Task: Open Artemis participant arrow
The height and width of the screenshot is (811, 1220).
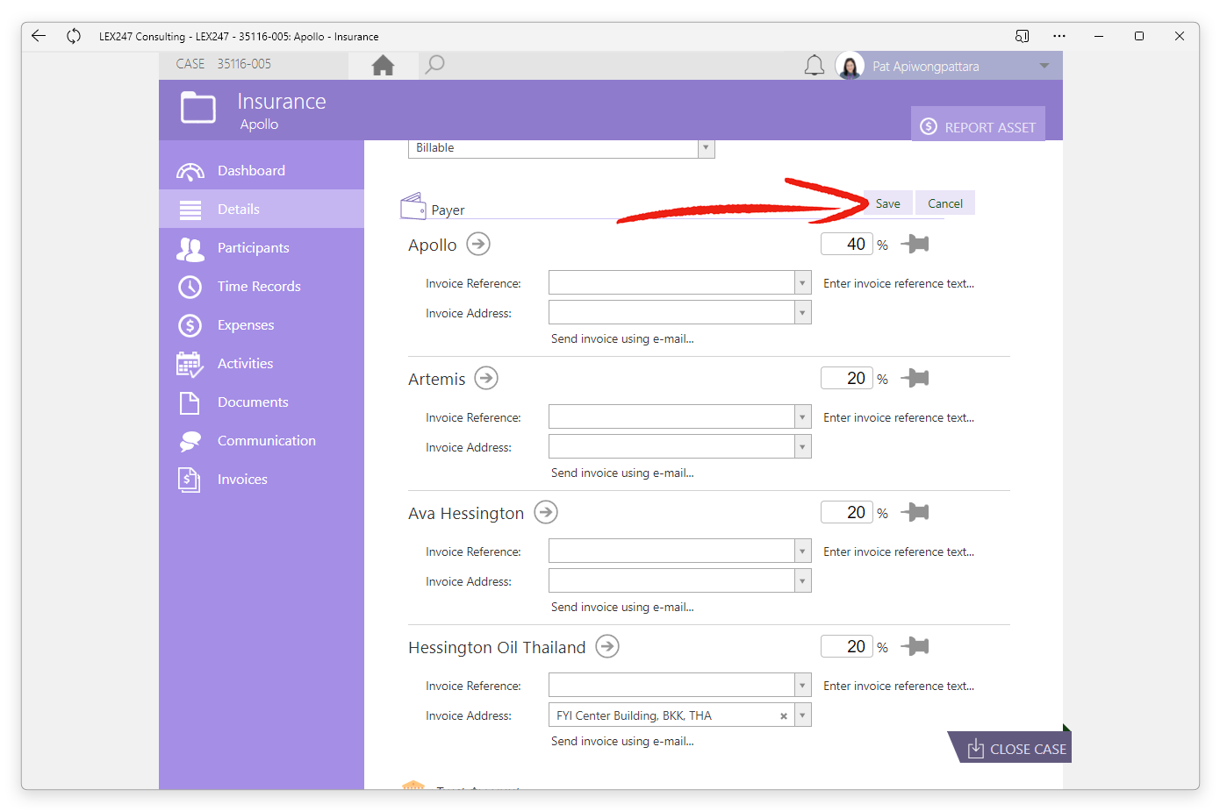Action: point(486,378)
